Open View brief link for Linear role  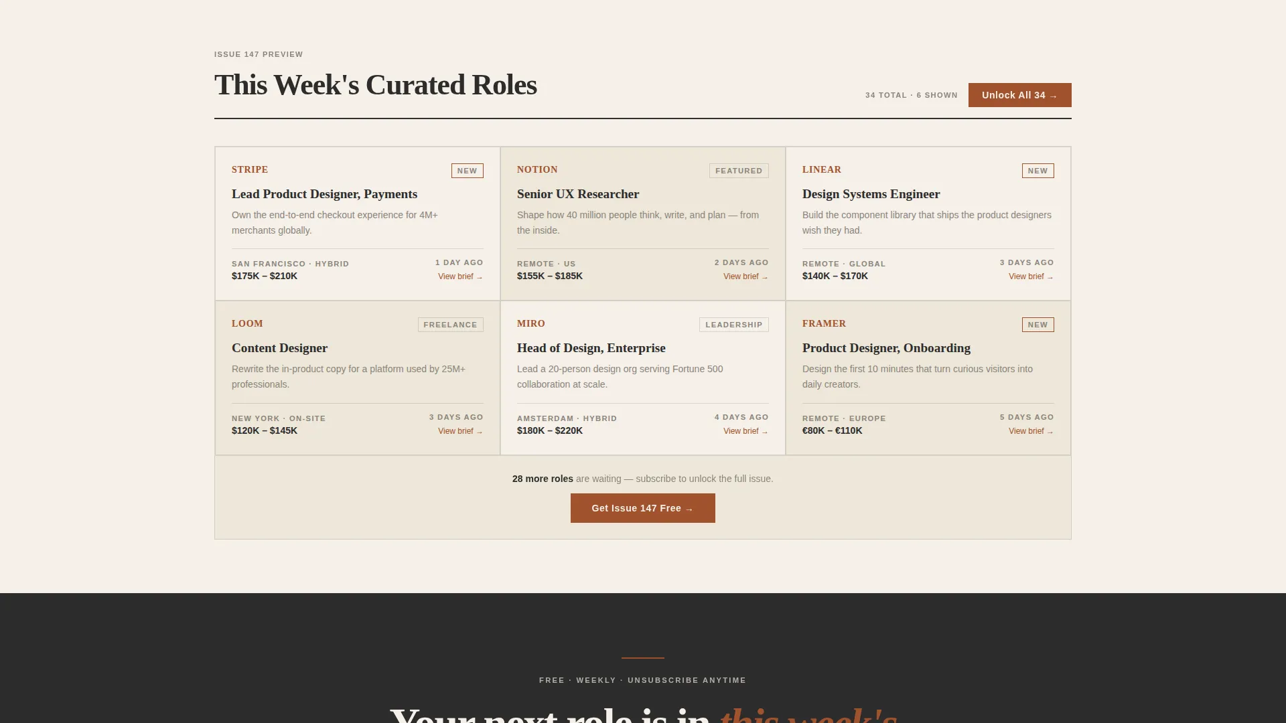[x=1031, y=276]
